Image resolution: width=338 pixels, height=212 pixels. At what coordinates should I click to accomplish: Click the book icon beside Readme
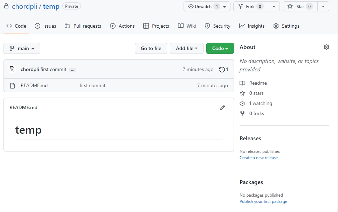(242, 83)
